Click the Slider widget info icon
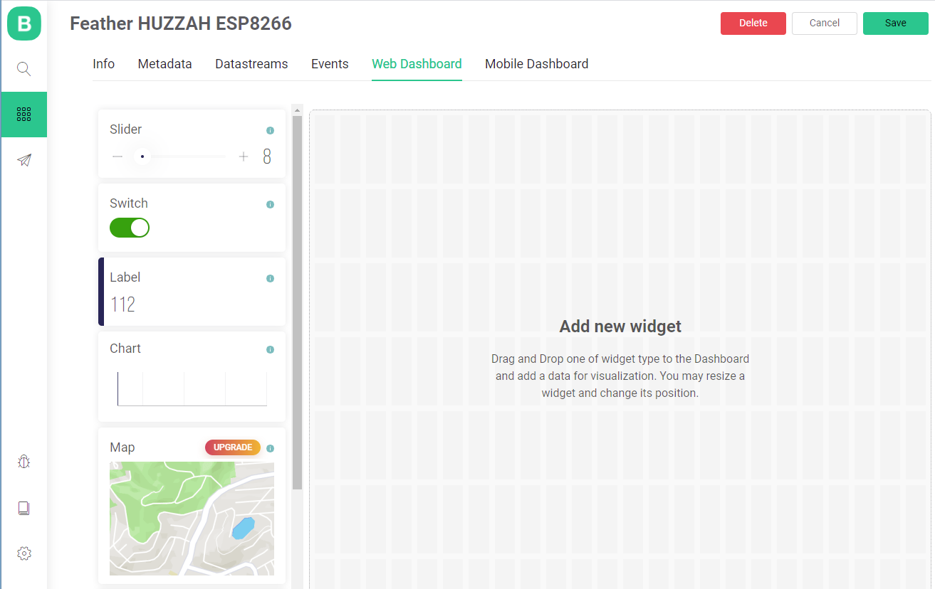The width and height of the screenshot is (935, 589). 270,131
